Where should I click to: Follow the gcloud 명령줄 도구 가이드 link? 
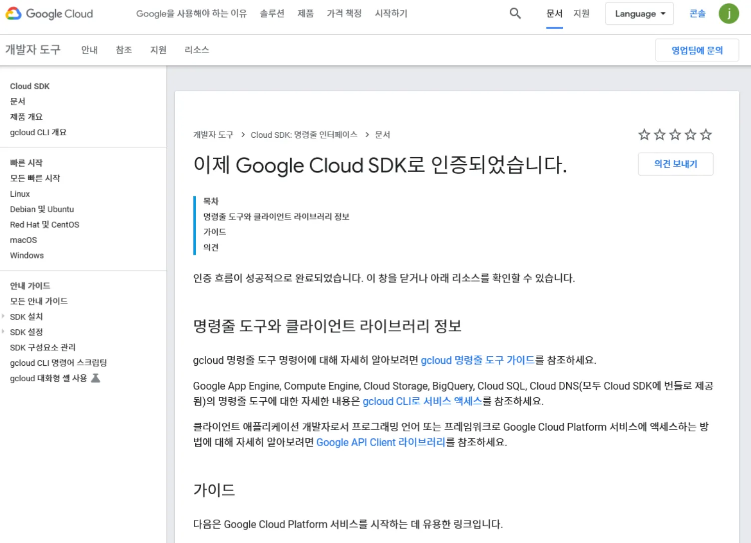(477, 360)
